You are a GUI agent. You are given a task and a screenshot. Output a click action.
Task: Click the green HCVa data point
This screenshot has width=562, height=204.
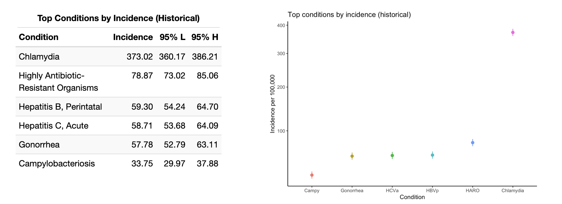pyautogui.click(x=392, y=155)
